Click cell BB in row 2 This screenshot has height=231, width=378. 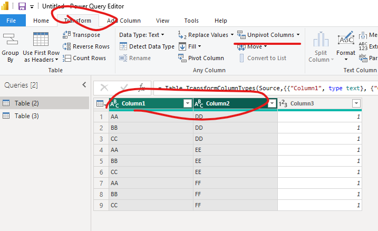pyautogui.click(x=151, y=128)
